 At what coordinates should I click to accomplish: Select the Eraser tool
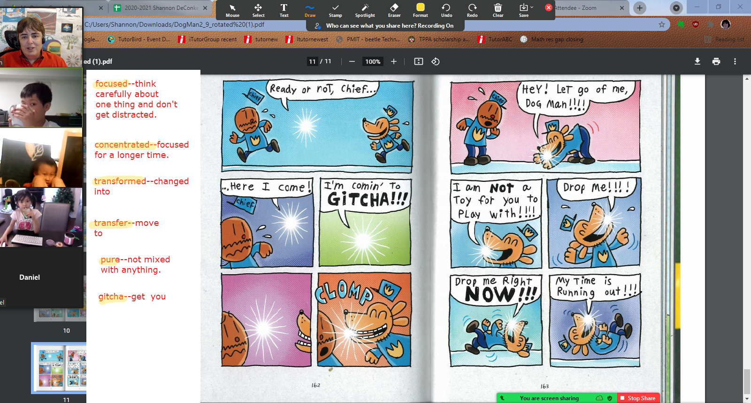point(394,10)
